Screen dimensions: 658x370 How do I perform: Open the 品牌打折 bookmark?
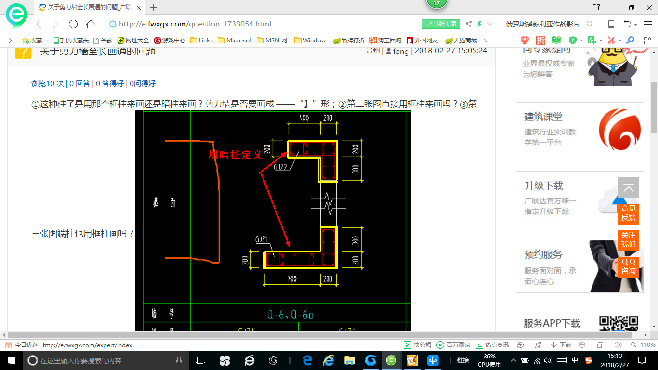click(x=349, y=40)
